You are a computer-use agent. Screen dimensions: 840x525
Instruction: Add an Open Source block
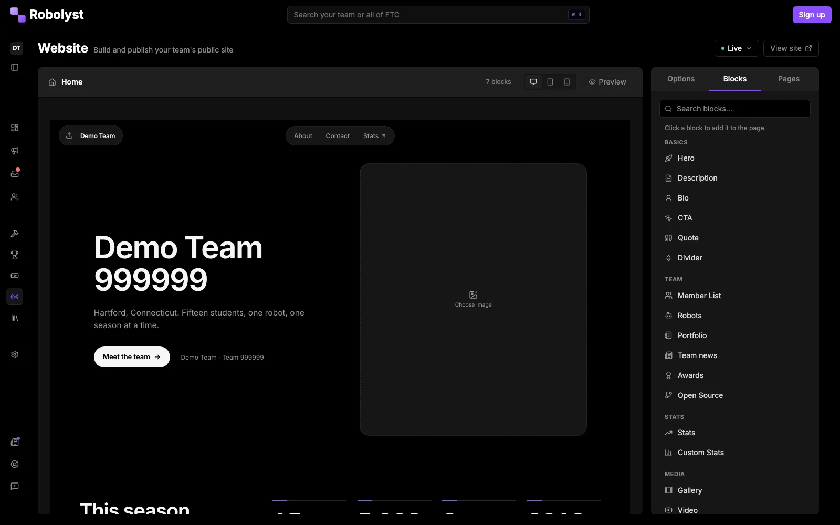pos(735,395)
